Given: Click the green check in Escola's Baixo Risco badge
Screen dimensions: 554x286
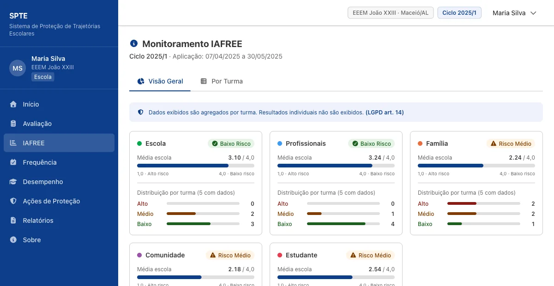Looking at the screenshot, I should tap(215, 143).
